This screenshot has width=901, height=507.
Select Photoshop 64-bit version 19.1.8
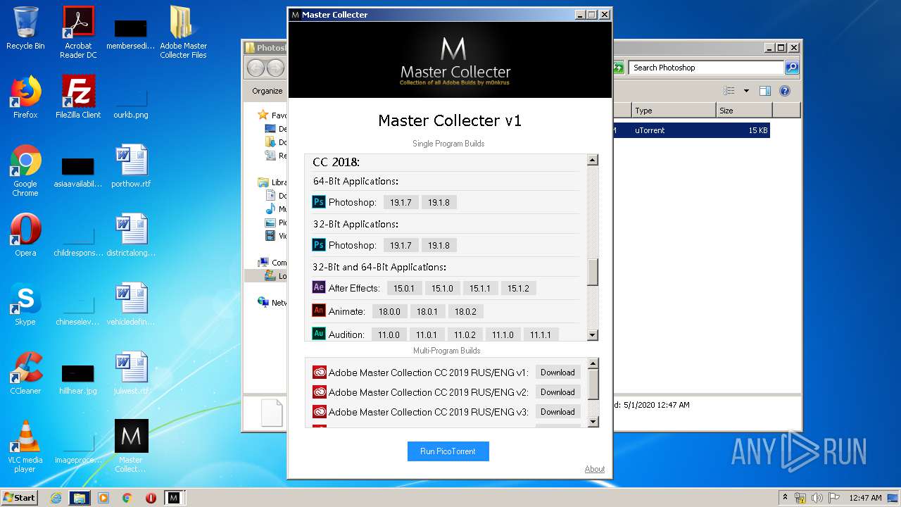tap(439, 203)
